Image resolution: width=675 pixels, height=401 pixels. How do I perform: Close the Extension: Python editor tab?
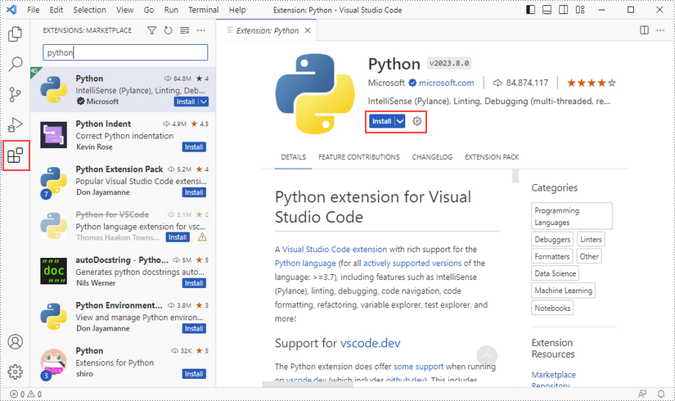(x=308, y=30)
